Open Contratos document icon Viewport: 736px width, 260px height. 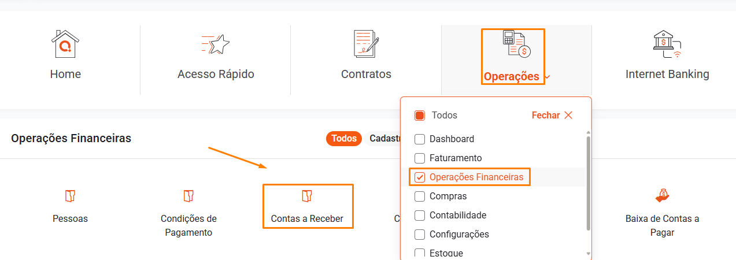point(366,44)
